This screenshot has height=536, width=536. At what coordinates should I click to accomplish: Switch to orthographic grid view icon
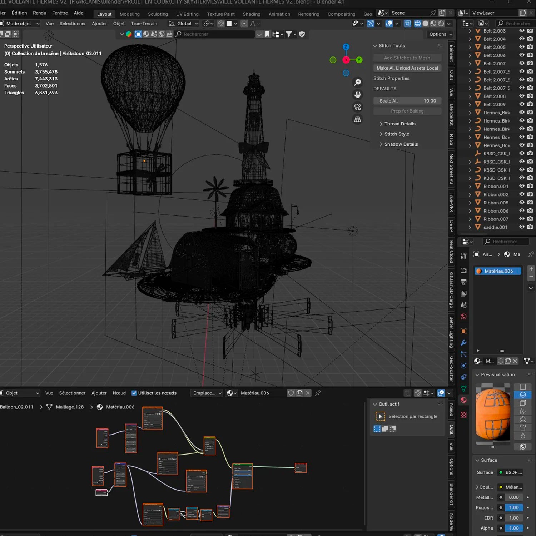(357, 120)
